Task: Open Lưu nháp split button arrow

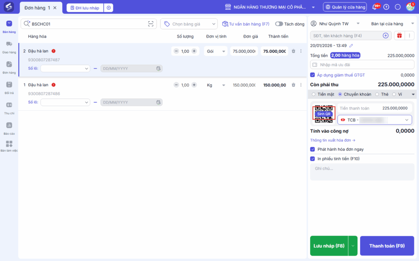Action: [353, 246]
